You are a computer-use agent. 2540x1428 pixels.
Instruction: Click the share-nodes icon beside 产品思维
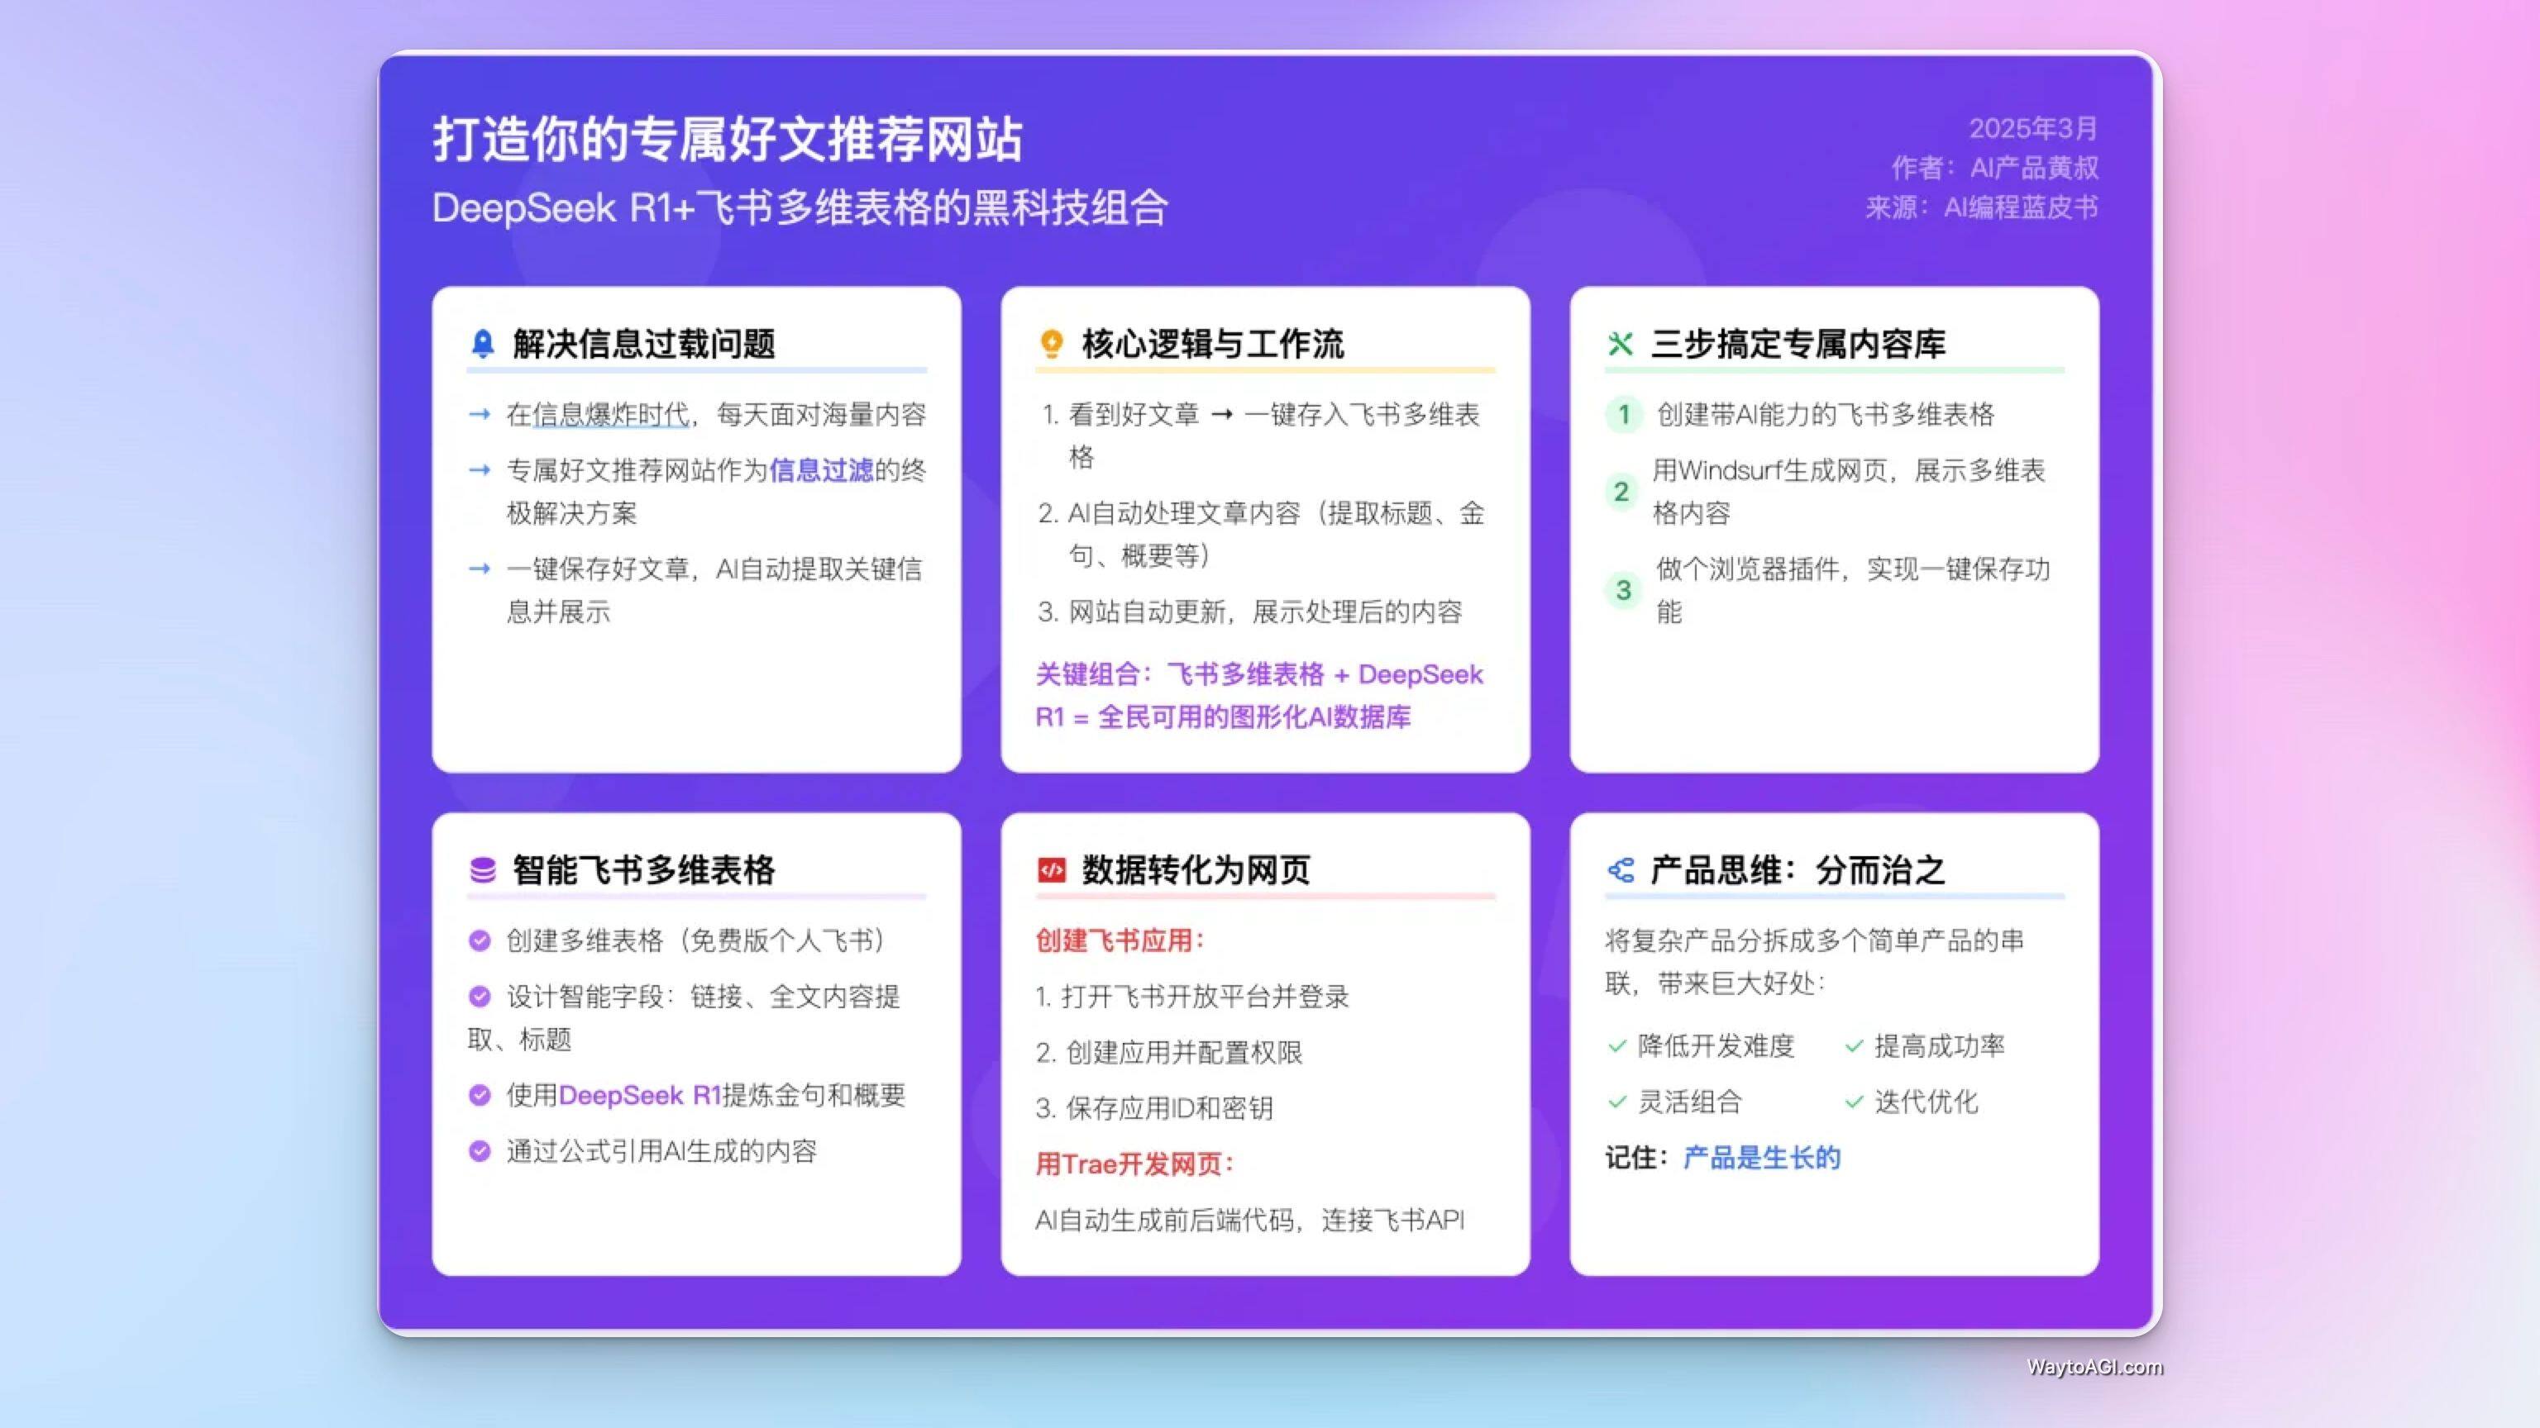(1620, 869)
